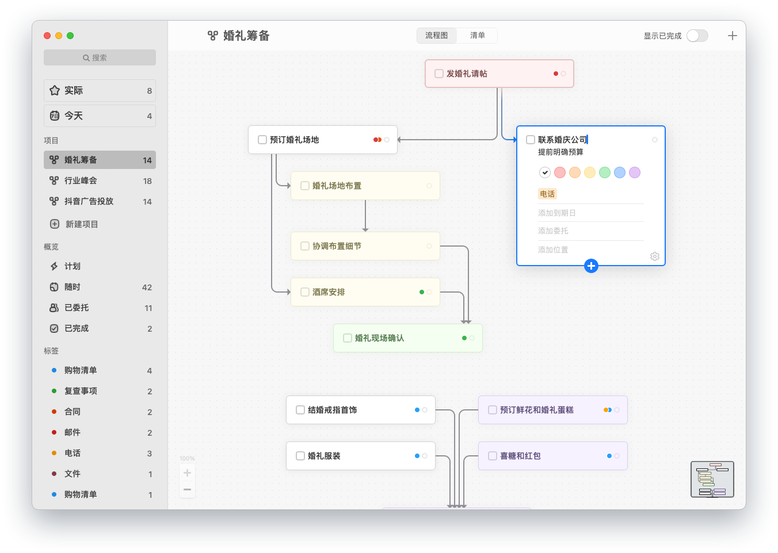Open the 购物清单 tag with count 4

click(100, 370)
